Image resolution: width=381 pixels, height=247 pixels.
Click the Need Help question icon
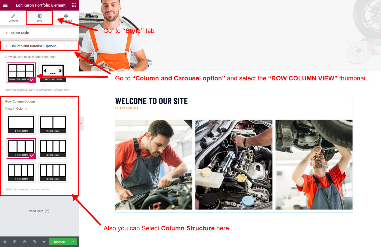pos(47,211)
